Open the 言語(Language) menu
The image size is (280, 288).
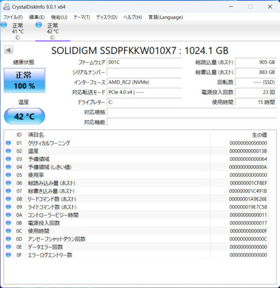165,17
